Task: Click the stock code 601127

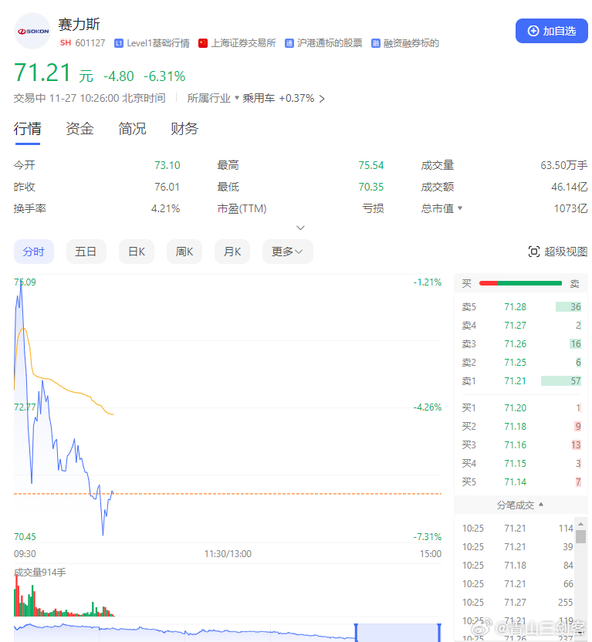Action: click(90, 43)
